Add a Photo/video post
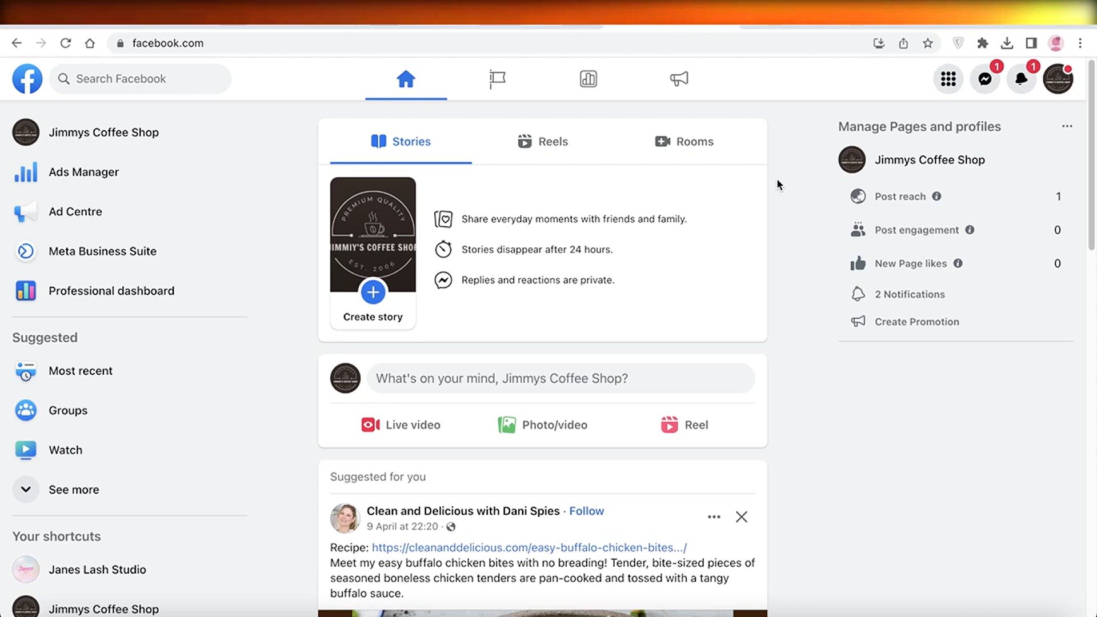Image resolution: width=1097 pixels, height=617 pixels. (x=543, y=425)
